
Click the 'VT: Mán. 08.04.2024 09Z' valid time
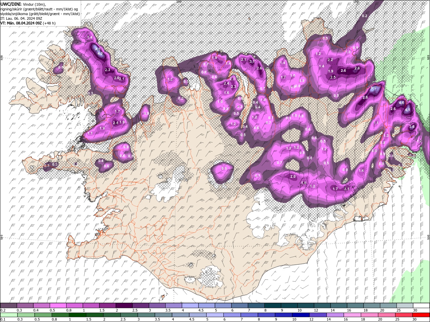21,23
